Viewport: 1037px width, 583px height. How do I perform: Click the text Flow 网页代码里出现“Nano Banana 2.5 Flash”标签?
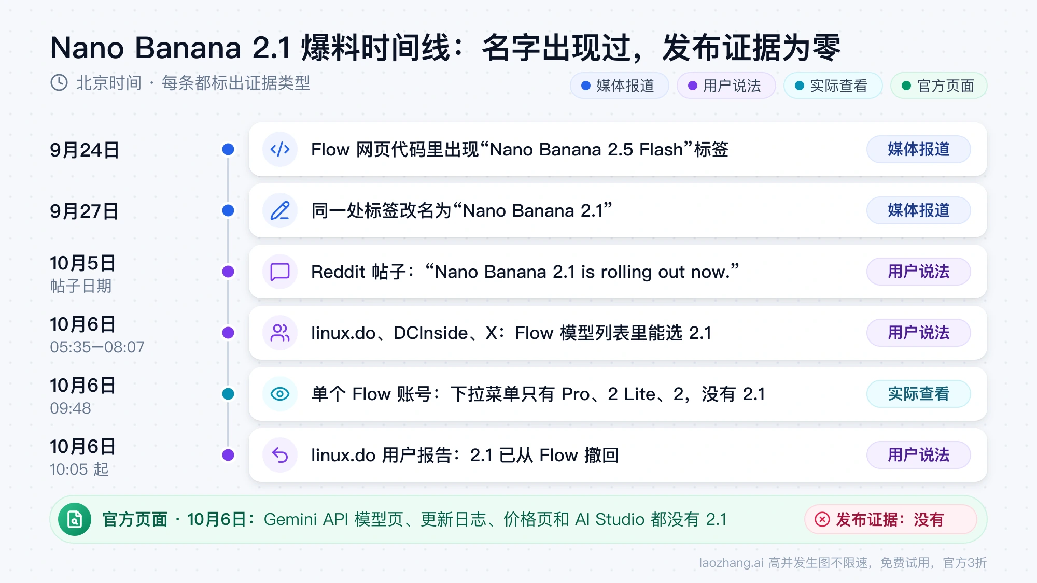pos(520,149)
